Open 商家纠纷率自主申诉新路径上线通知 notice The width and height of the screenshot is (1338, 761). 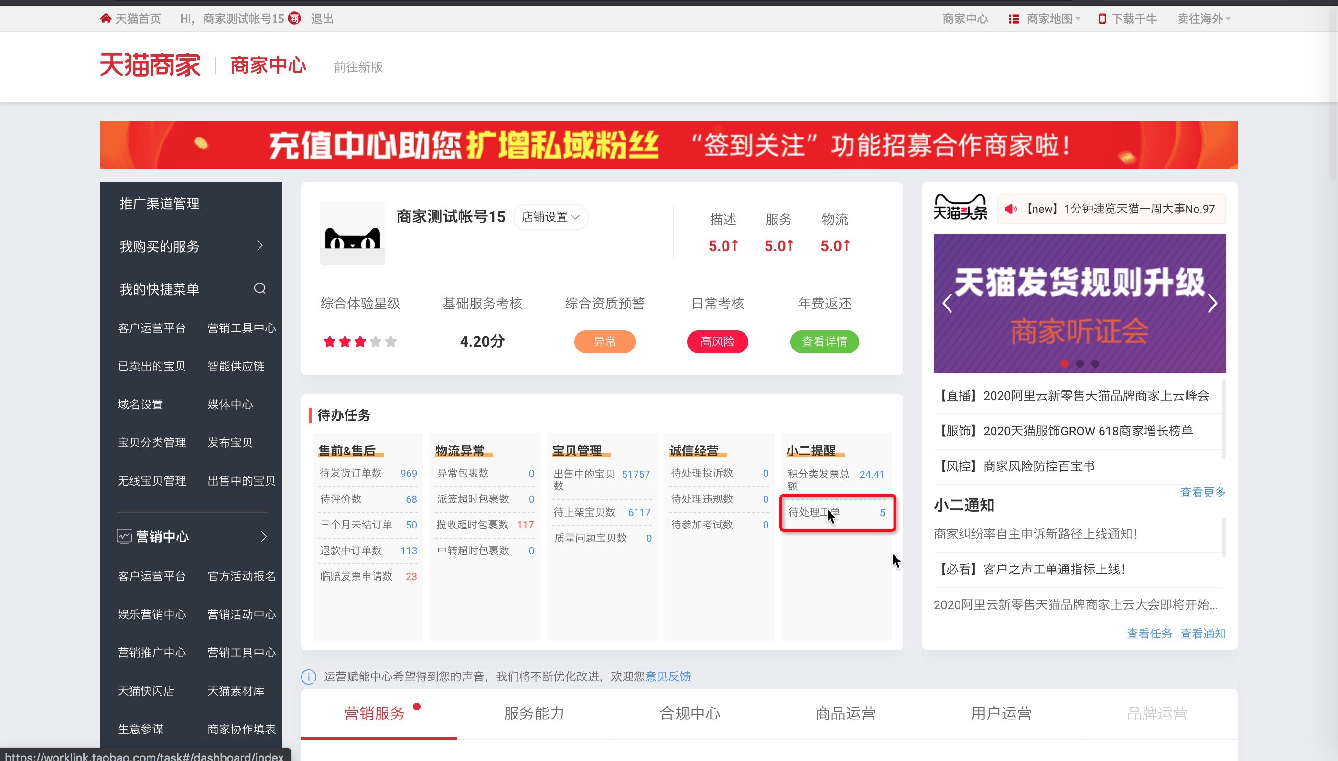coord(1036,534)
